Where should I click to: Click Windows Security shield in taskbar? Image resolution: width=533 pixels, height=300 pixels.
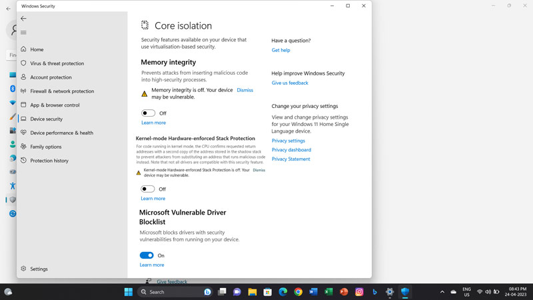pyautogui.click(x=405, y=292)
